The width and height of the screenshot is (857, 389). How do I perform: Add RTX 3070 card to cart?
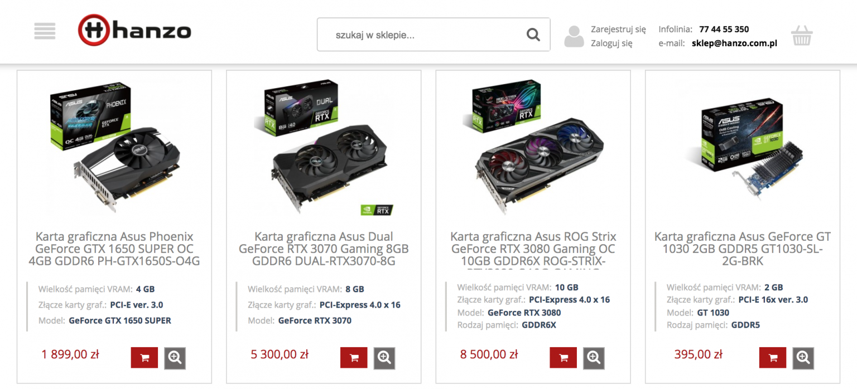pyautogui.click(x=354, y=358)
